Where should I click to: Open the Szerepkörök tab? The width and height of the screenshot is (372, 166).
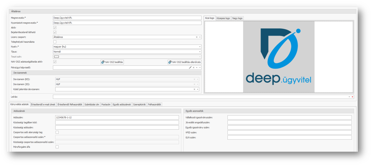coord(139,104)
